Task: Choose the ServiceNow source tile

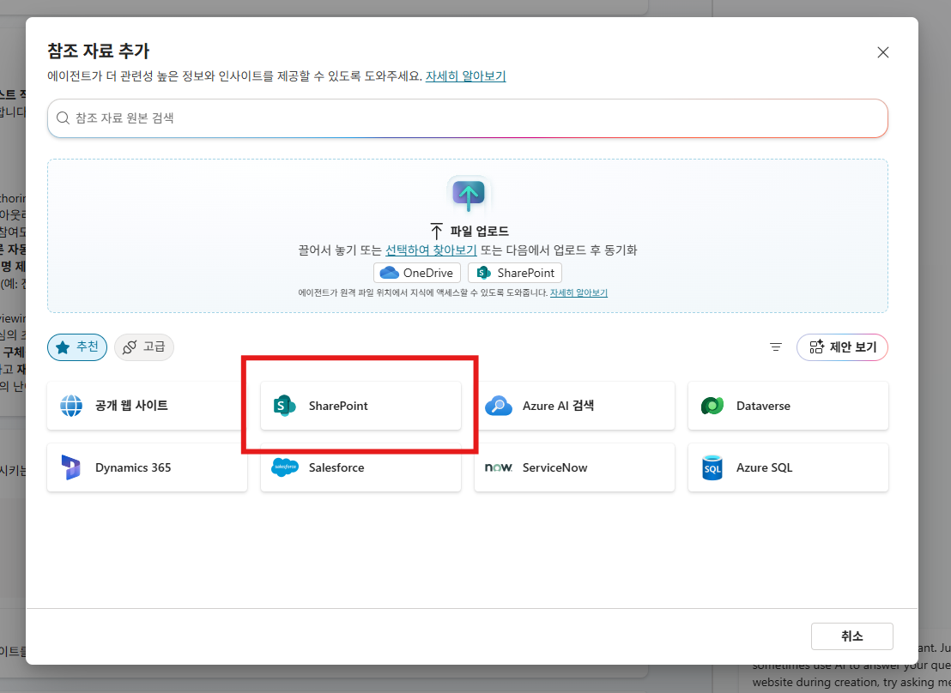Action: (x=574, y=467)
